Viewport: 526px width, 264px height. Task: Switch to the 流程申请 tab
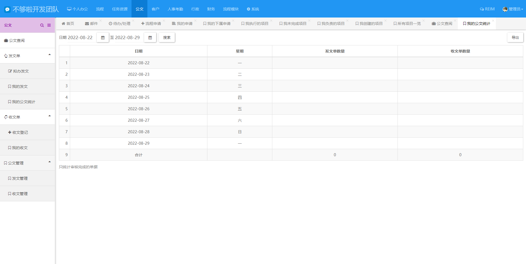(x=151, y=24)
